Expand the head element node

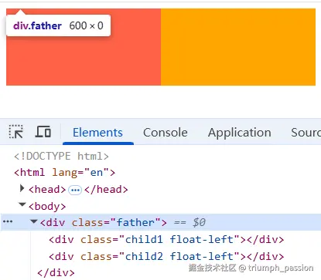coord(22,189)
